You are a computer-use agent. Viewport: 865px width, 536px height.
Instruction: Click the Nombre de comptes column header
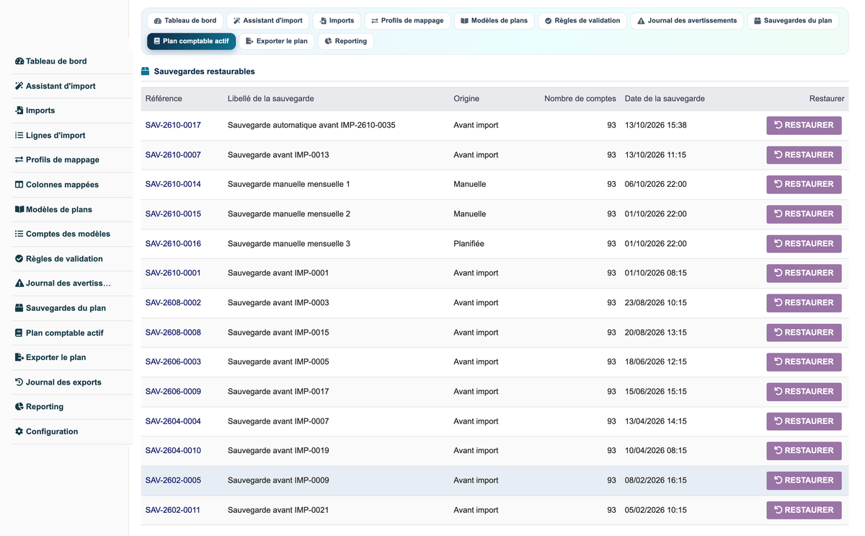click(x=580, y=99)
